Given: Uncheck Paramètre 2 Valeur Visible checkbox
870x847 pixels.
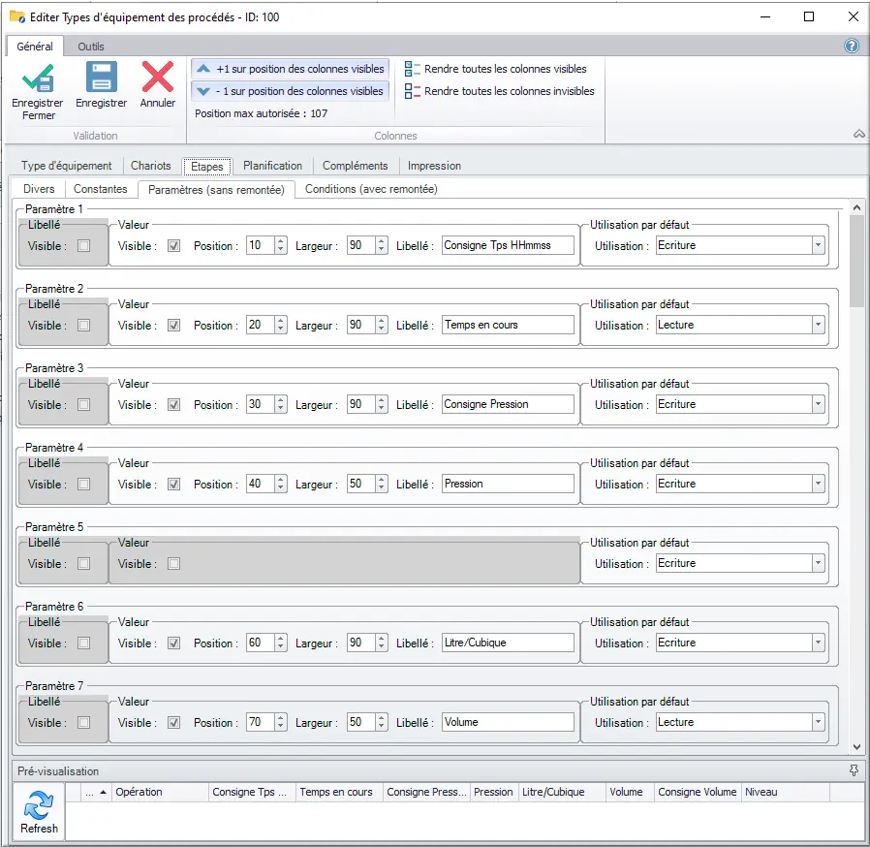Looking at the screenshot, I should tap(173, 325).
